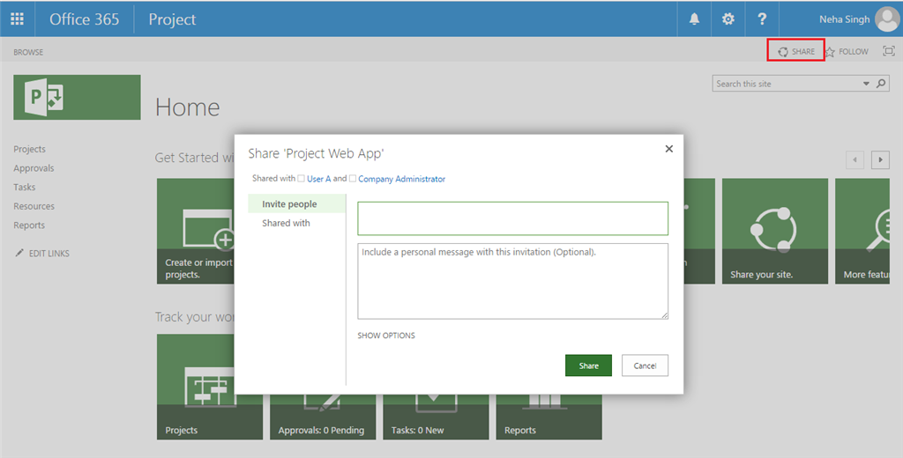Image resolution: width=903 pixels, height=458 pixels.
Task: Open the Approvals: 0 Pending tile
Action: tap(323, 417)
